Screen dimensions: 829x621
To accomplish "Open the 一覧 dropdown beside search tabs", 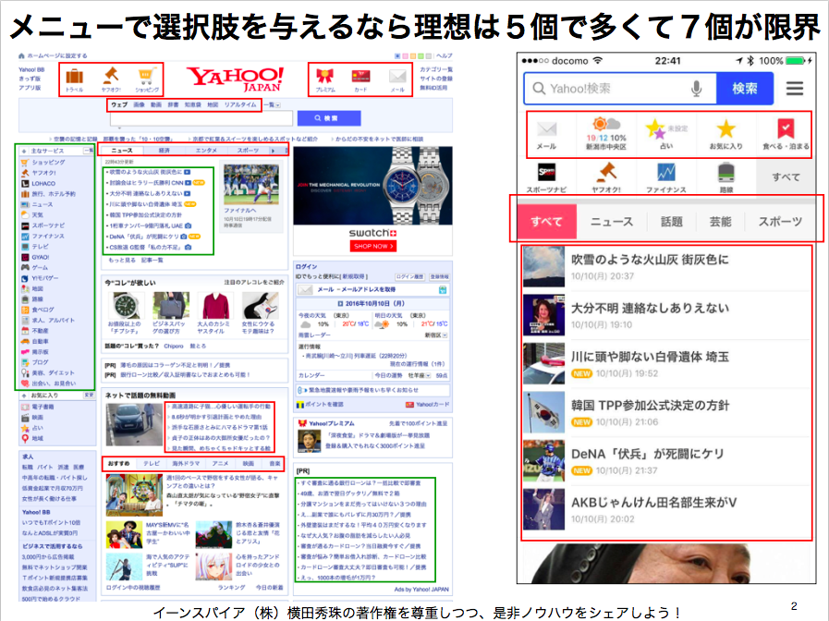I will [272, 104].
